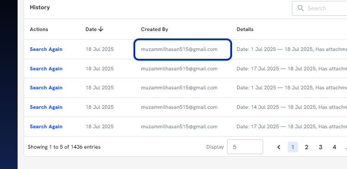Go to page 3 of history
347x169 pixels.
(321, 147)
